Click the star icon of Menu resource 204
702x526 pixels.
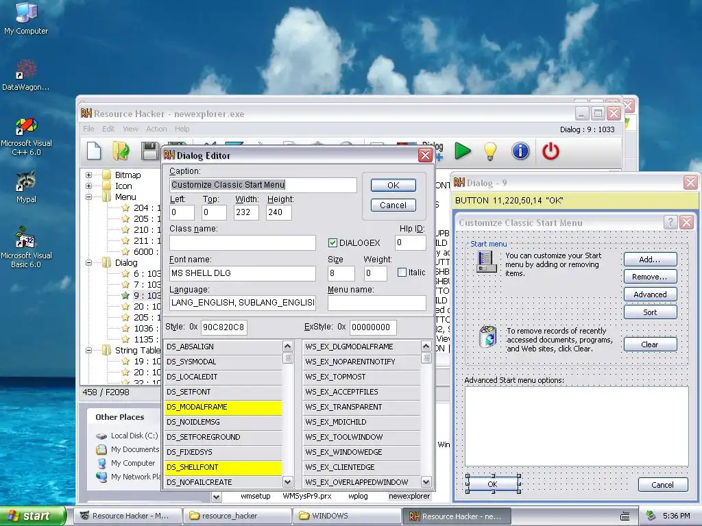(x=125, y=208)
